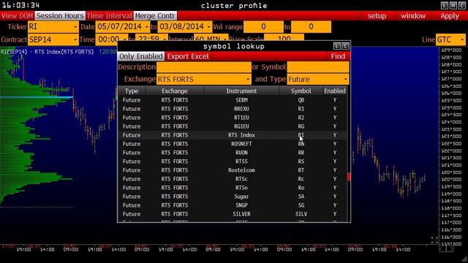Select the RG1EU instrument row

pos(233,126)
